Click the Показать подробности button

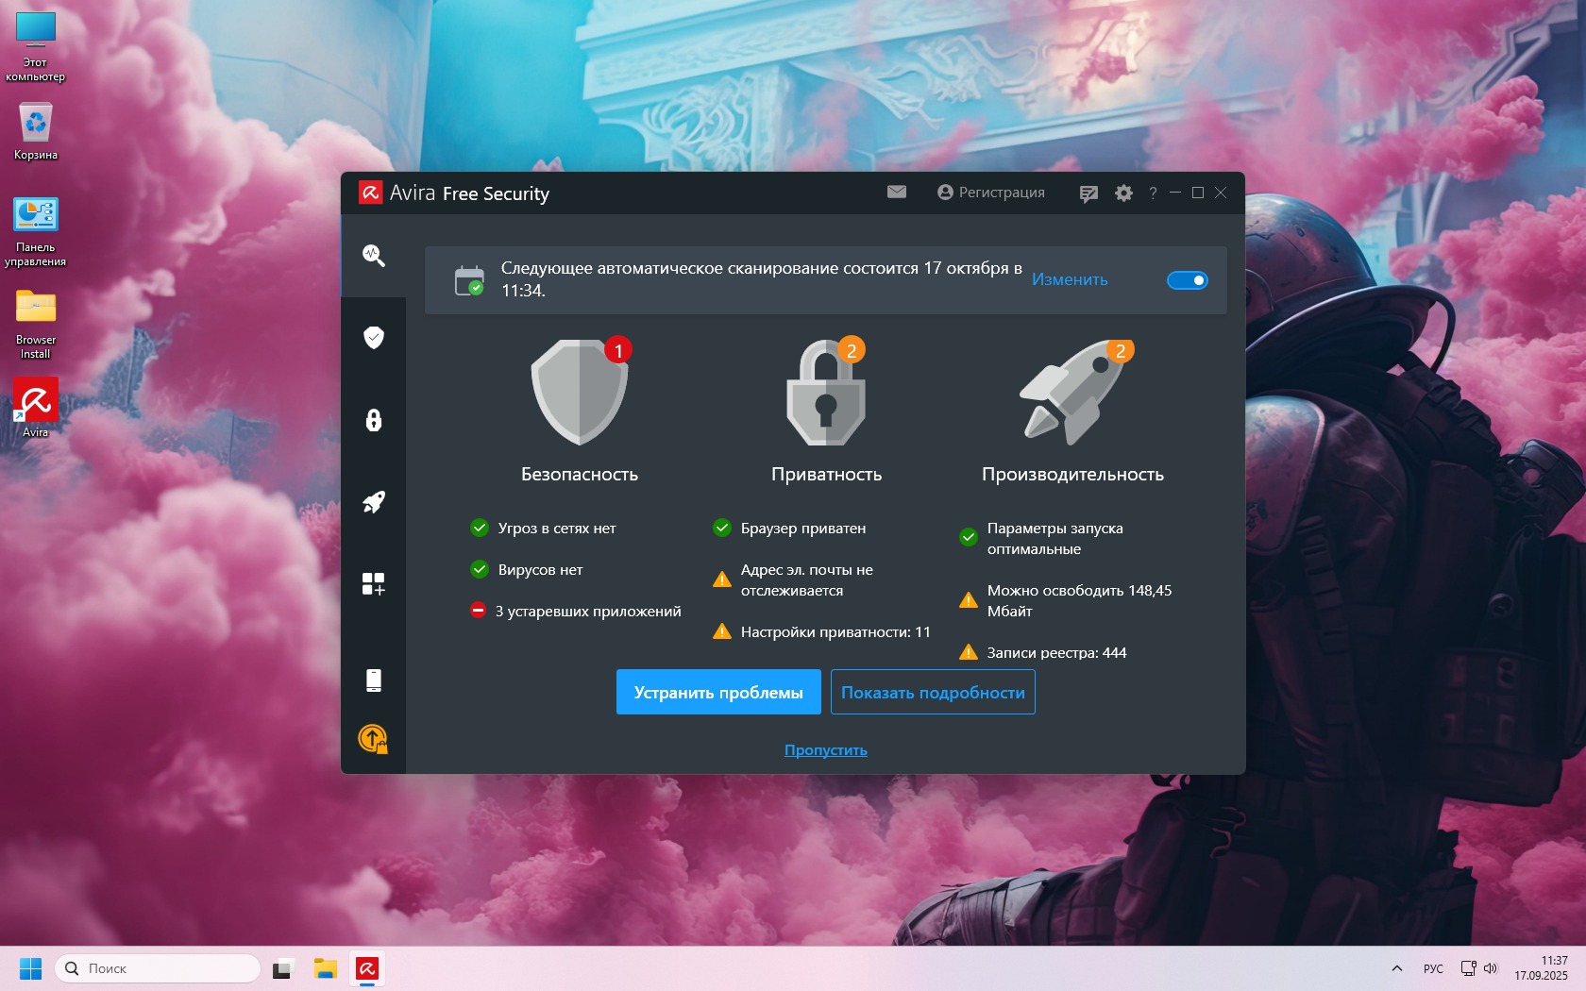coord(933,692)
